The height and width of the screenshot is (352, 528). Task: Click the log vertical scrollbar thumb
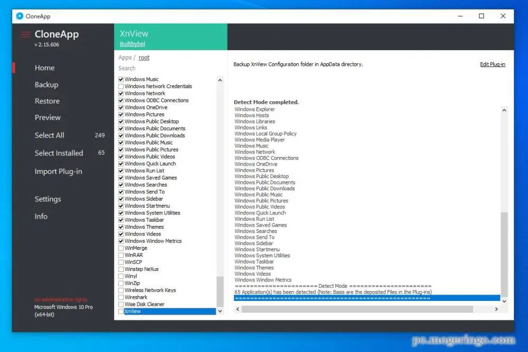[504, 255]
